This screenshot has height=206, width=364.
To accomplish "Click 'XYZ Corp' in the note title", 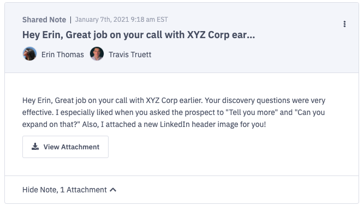I will point(208,35).
